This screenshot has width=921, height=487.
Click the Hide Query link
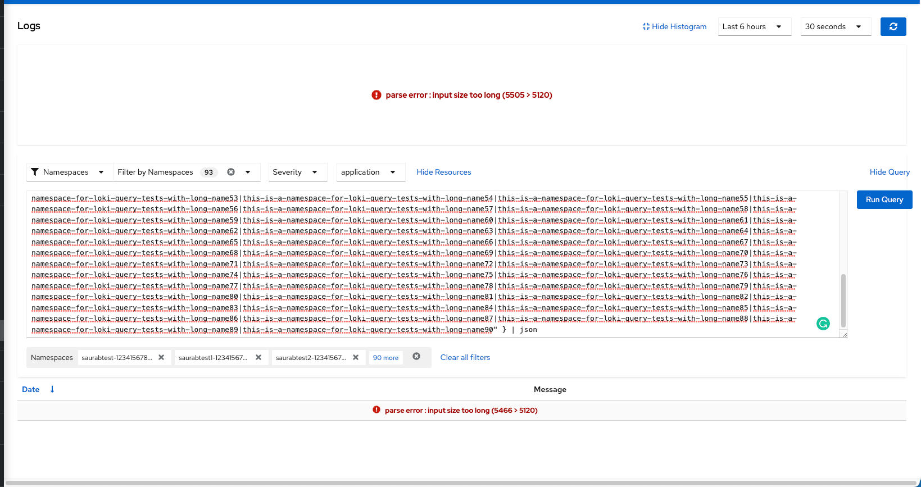pos(890,172)
